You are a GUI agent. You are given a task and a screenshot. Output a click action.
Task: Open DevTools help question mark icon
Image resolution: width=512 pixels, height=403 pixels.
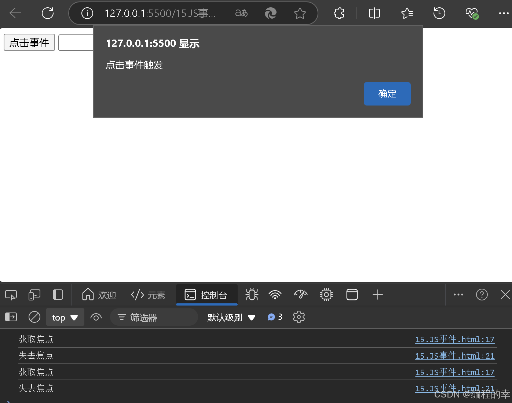tap(482, 295)
